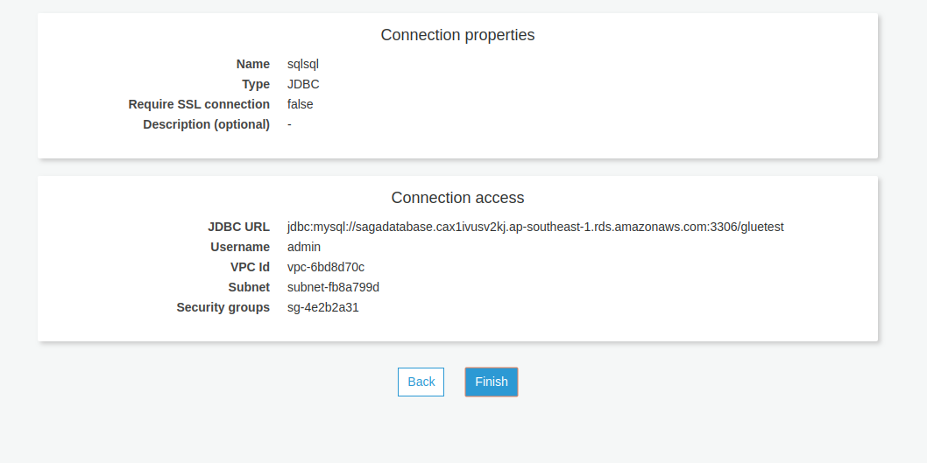Click the Back button
The height and width of the screenshot is (463, 927).
point(421,382)
